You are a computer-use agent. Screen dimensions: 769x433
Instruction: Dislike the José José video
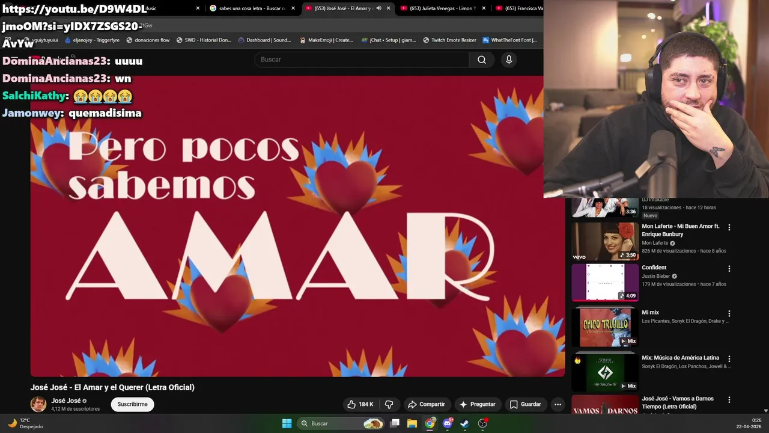point(389,404)
